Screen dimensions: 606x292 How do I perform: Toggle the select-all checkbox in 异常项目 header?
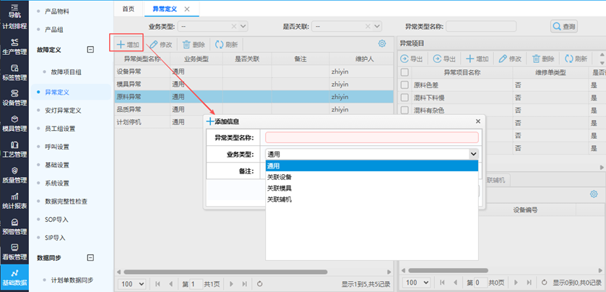(404, 72)
